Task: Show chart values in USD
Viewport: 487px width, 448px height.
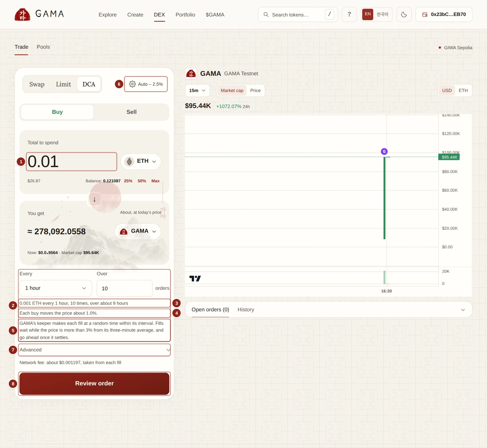Action: (447, 91)
